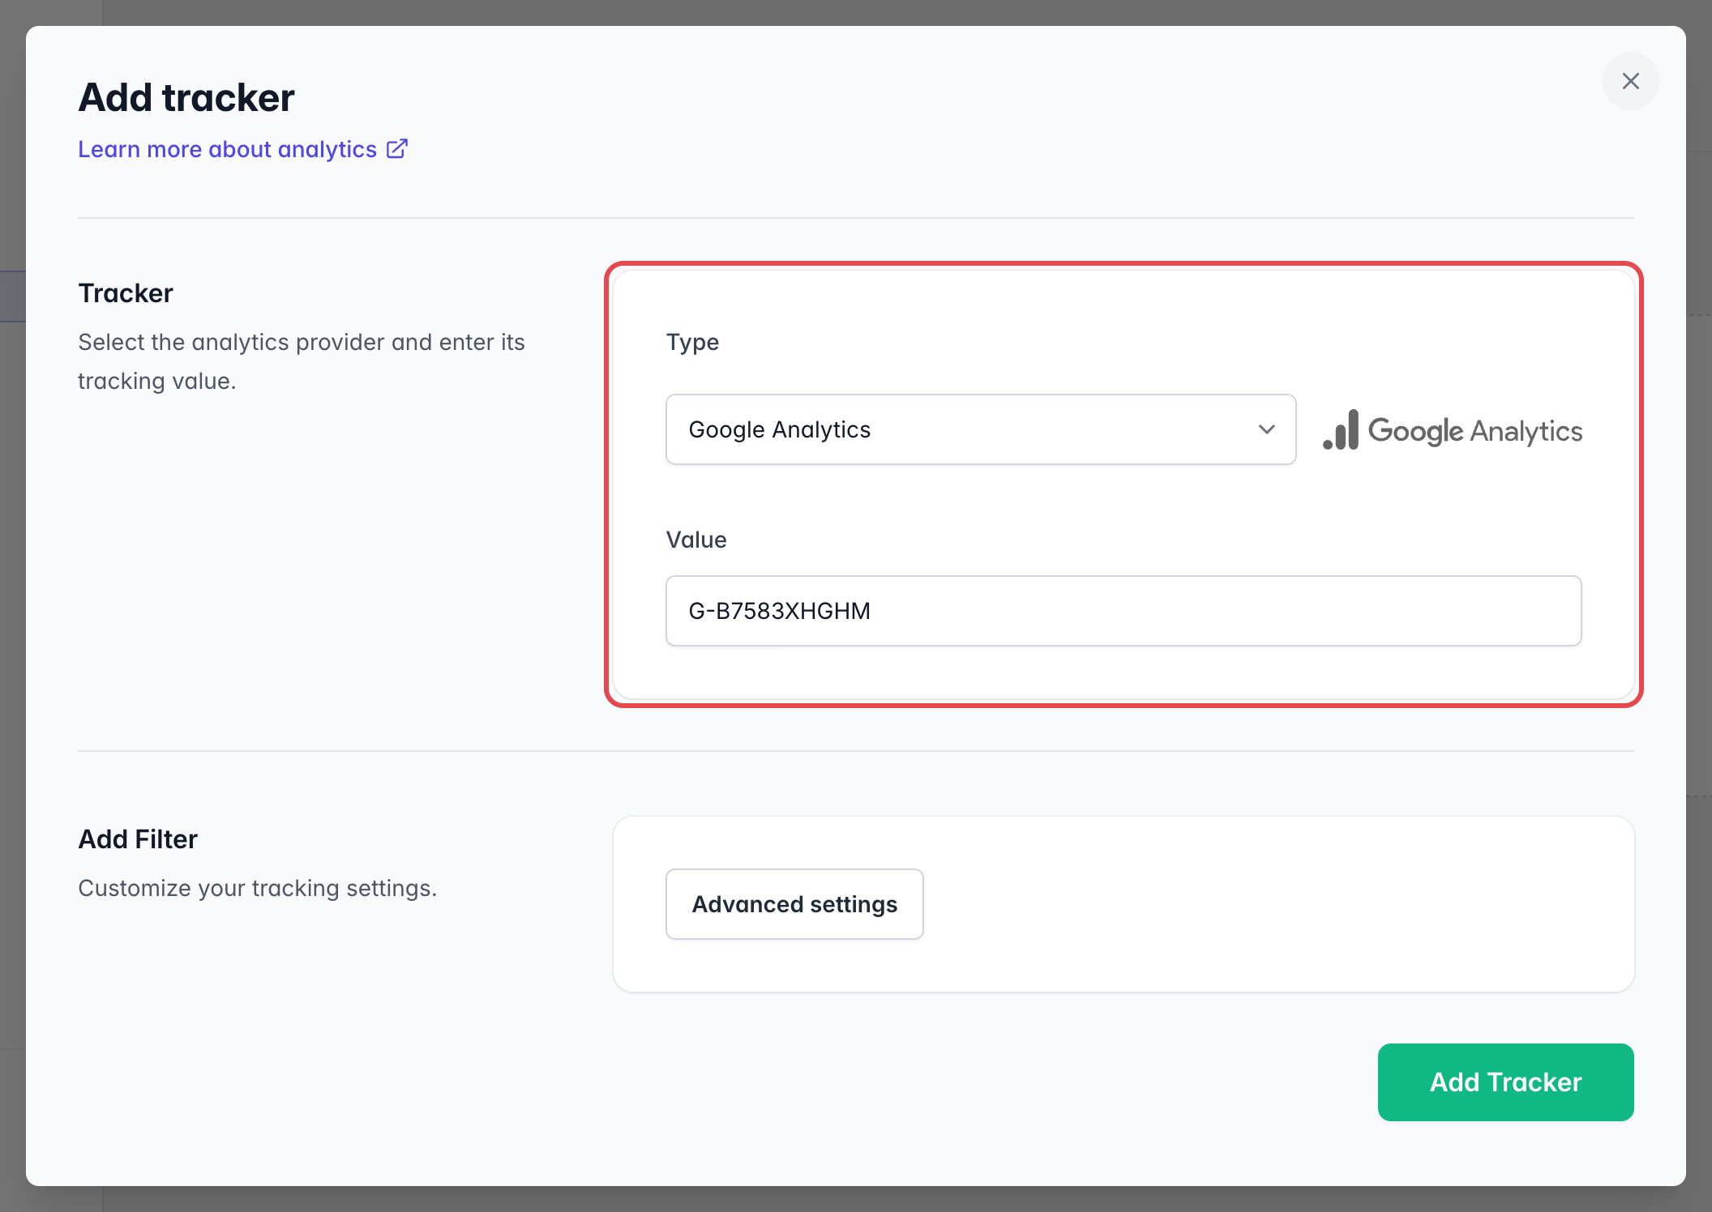
Task: Click the green Add Tracker button
Action: [x=1505, y=1082]
